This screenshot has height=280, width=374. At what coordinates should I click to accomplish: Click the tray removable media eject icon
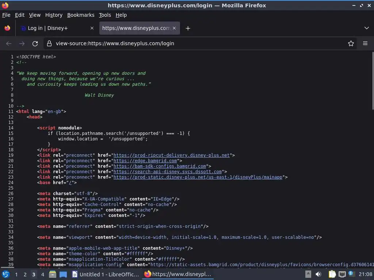[x=308, y=274]
